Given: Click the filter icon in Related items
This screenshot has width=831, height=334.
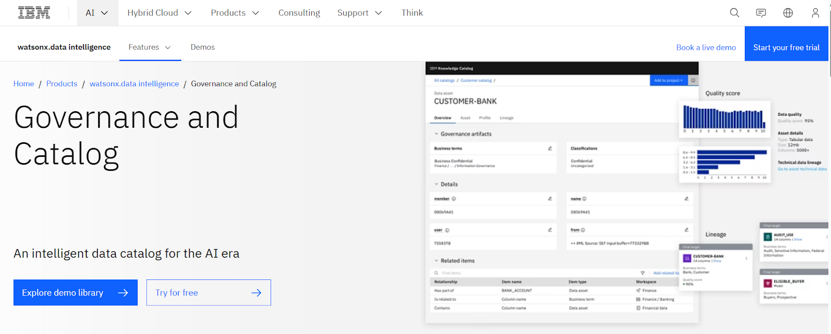Looking at the screenshot, I should tap(642, 273).
